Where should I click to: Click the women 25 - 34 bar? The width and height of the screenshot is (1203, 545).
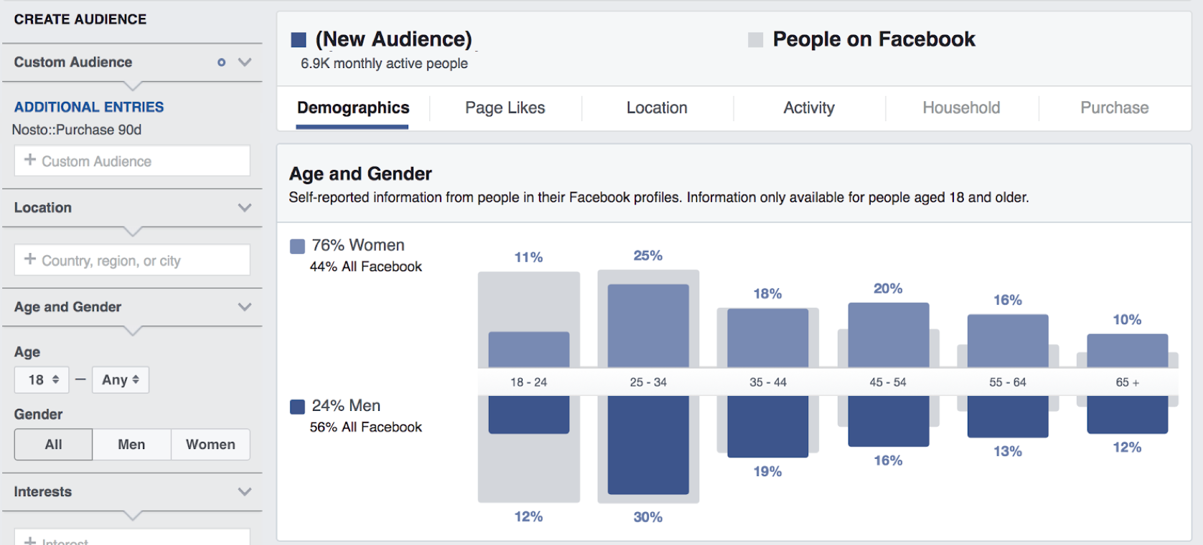coord(648,326)
